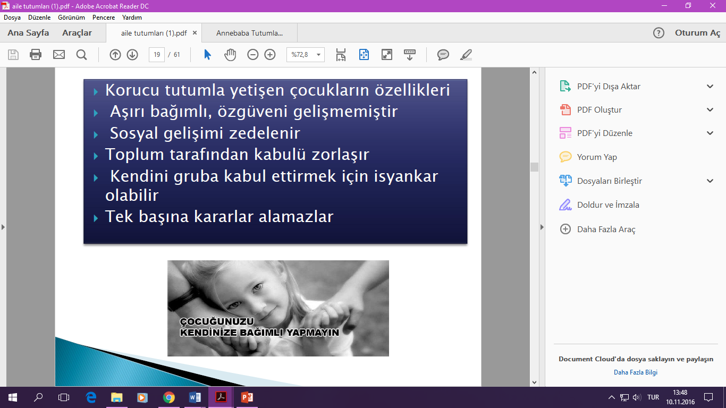Zoom in with plus icon
Viewport: 726px width, 408px height.
(270, 54)
